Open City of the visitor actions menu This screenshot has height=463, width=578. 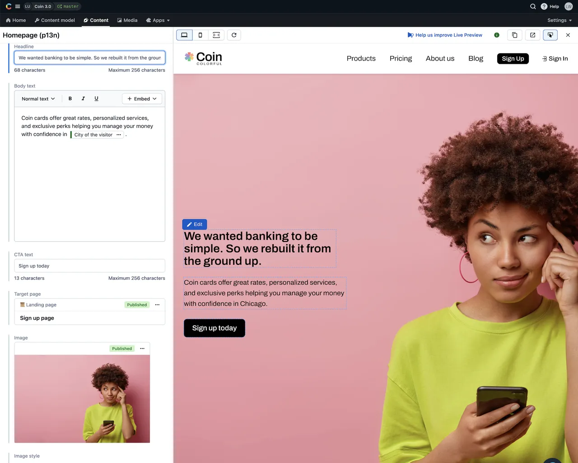pos(119,135)
